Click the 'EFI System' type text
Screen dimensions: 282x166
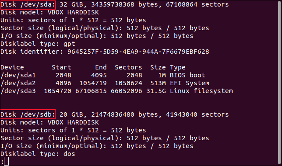(190, 83)
